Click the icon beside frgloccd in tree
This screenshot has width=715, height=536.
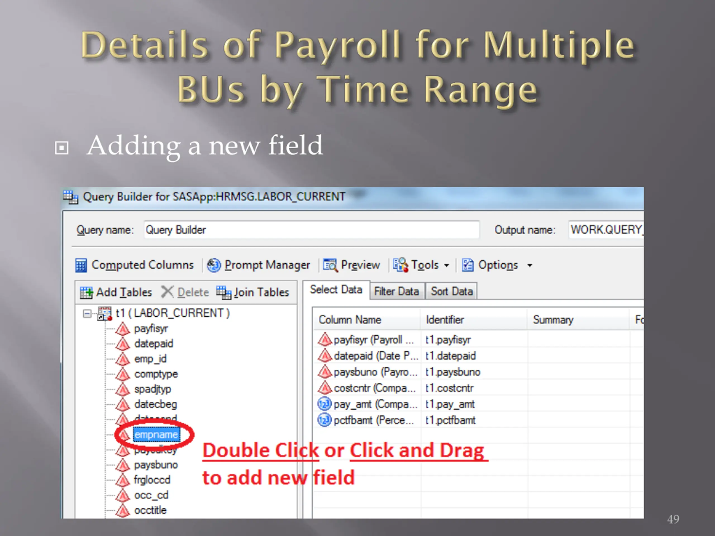[123, 480]
